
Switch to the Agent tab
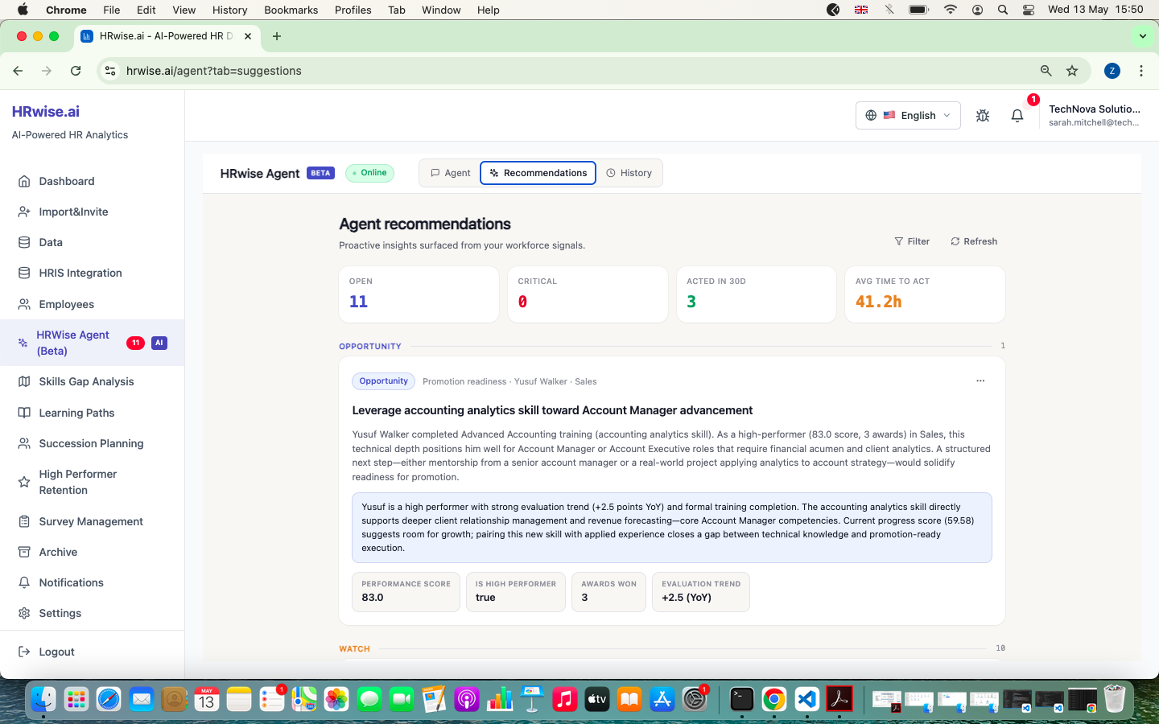[451, 173]
